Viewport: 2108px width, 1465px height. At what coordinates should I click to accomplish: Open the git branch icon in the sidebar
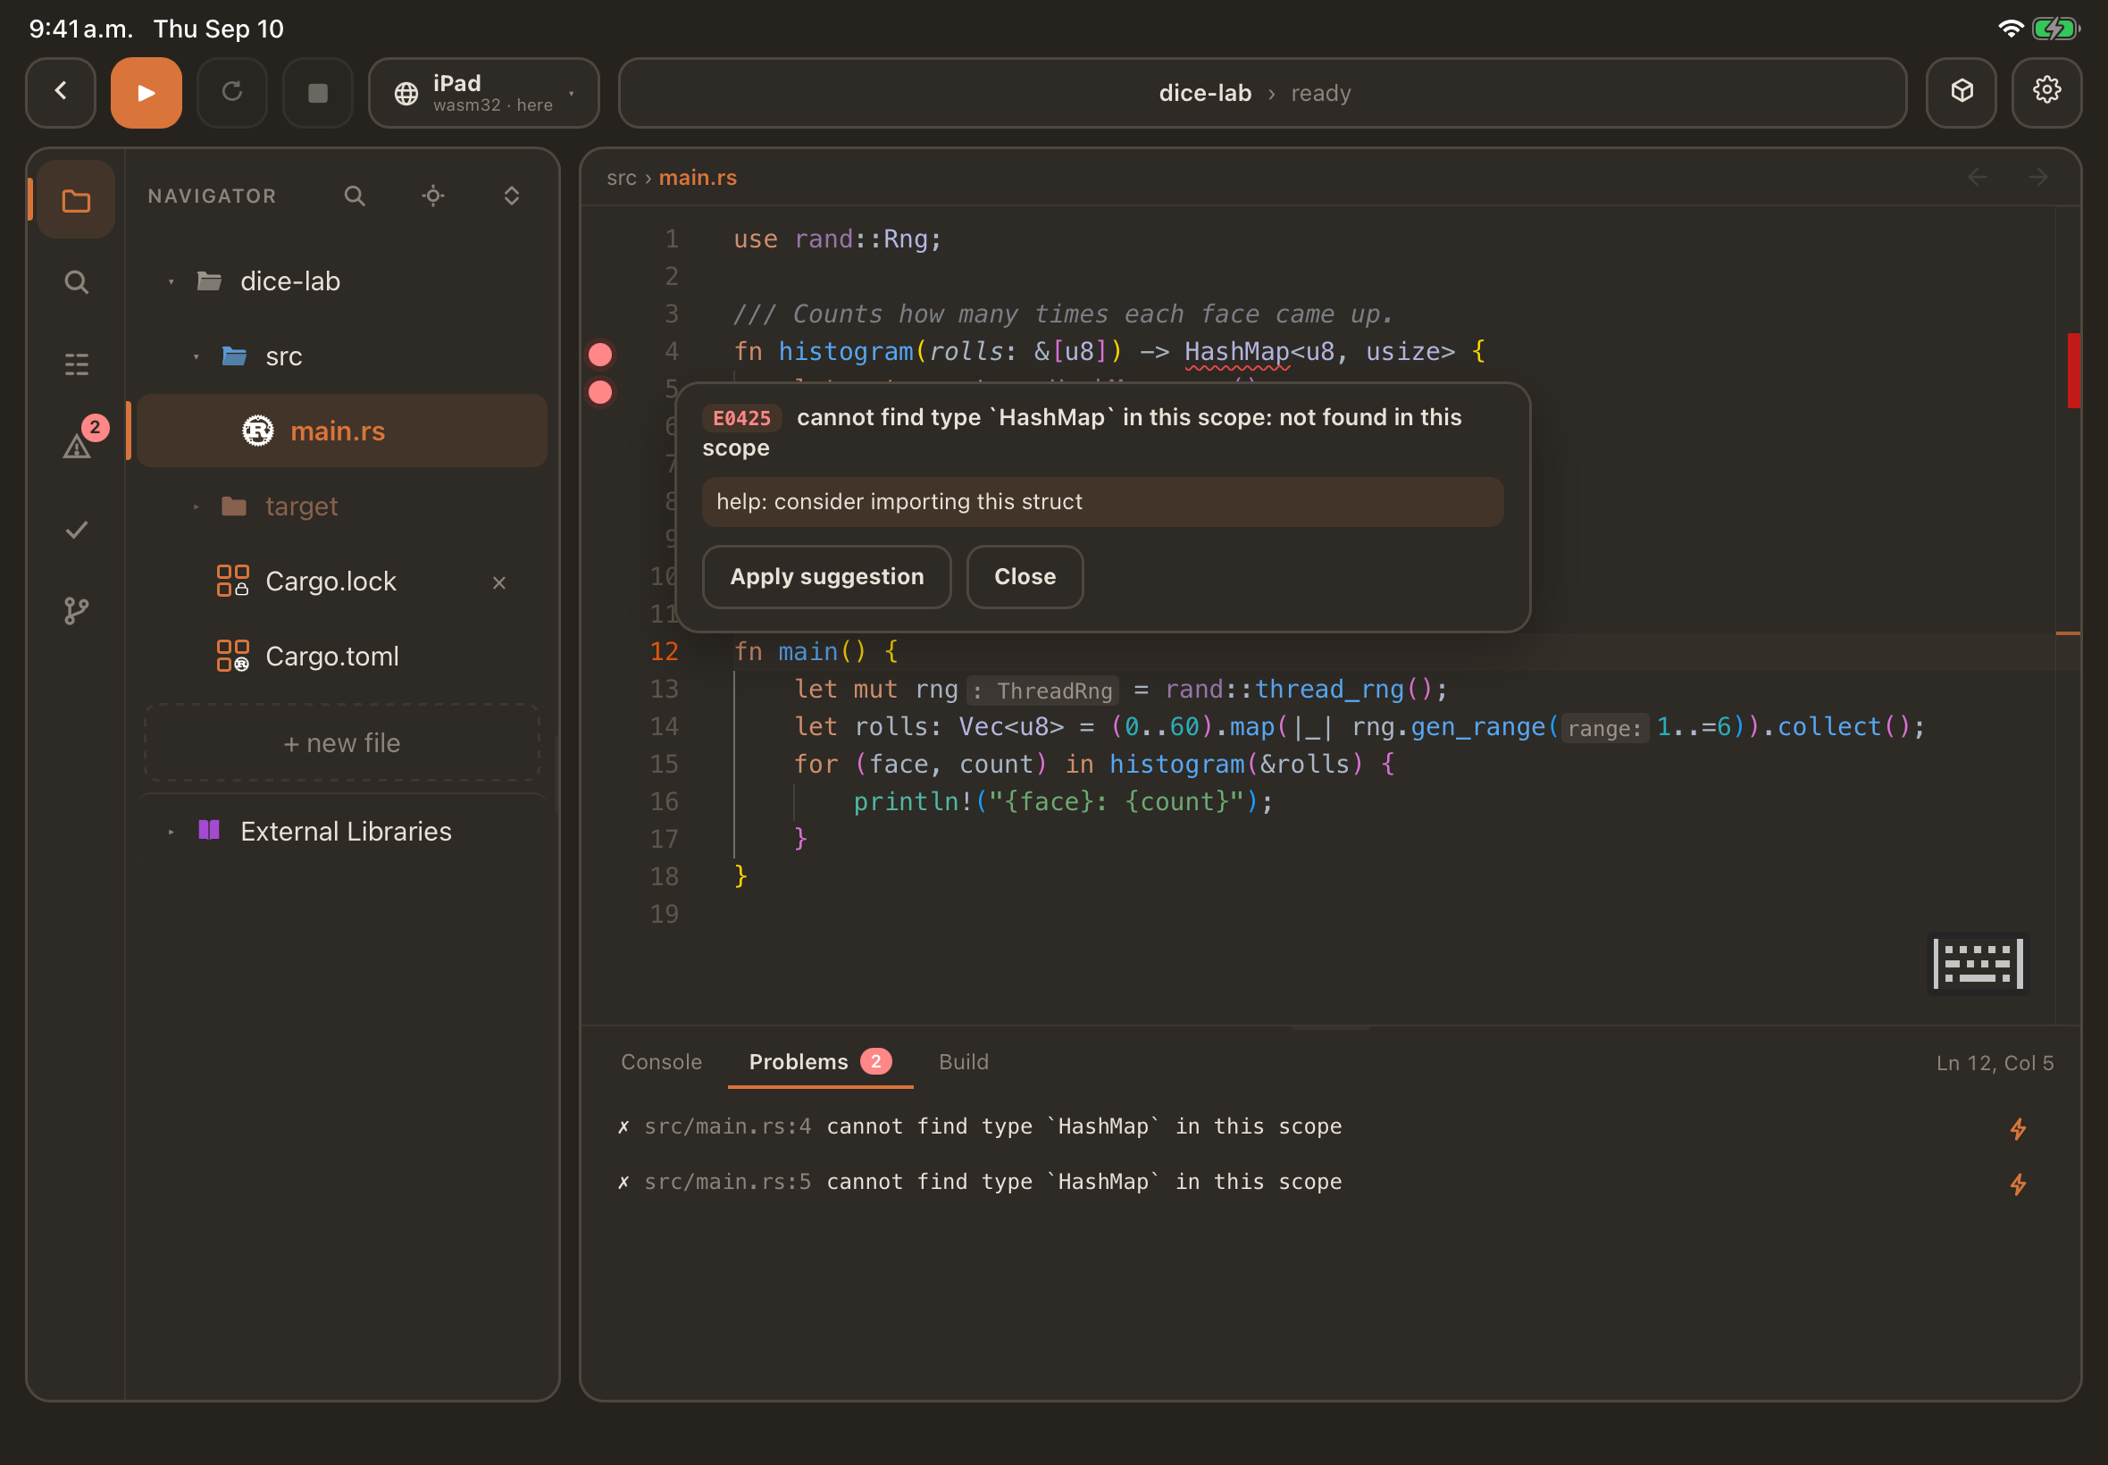(76, 611)
